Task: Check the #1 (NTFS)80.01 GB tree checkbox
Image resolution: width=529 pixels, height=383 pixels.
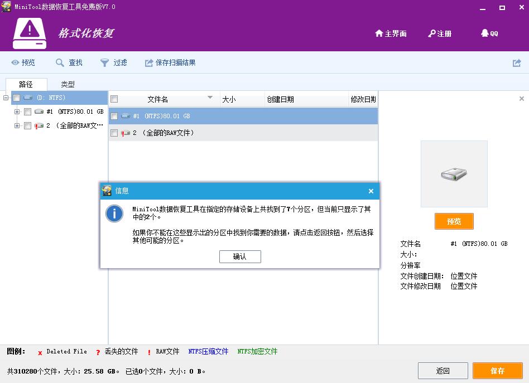Action: pyautogui.click(x=28, y=112)
